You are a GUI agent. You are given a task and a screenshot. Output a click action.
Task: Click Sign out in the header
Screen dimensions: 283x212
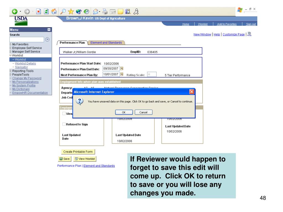tap(251, 24)
